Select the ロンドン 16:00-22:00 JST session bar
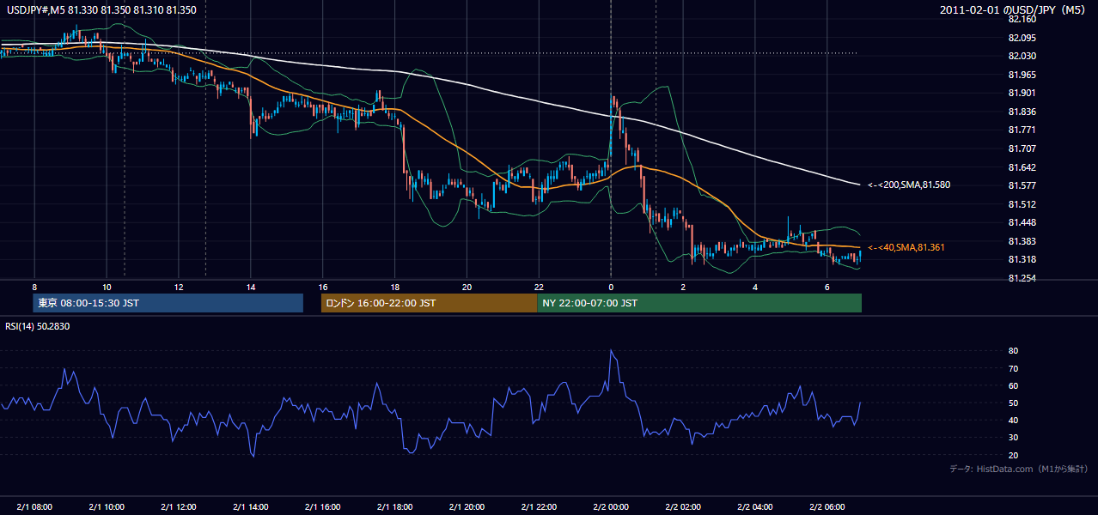1098x515 pixels. coord(429,303)
